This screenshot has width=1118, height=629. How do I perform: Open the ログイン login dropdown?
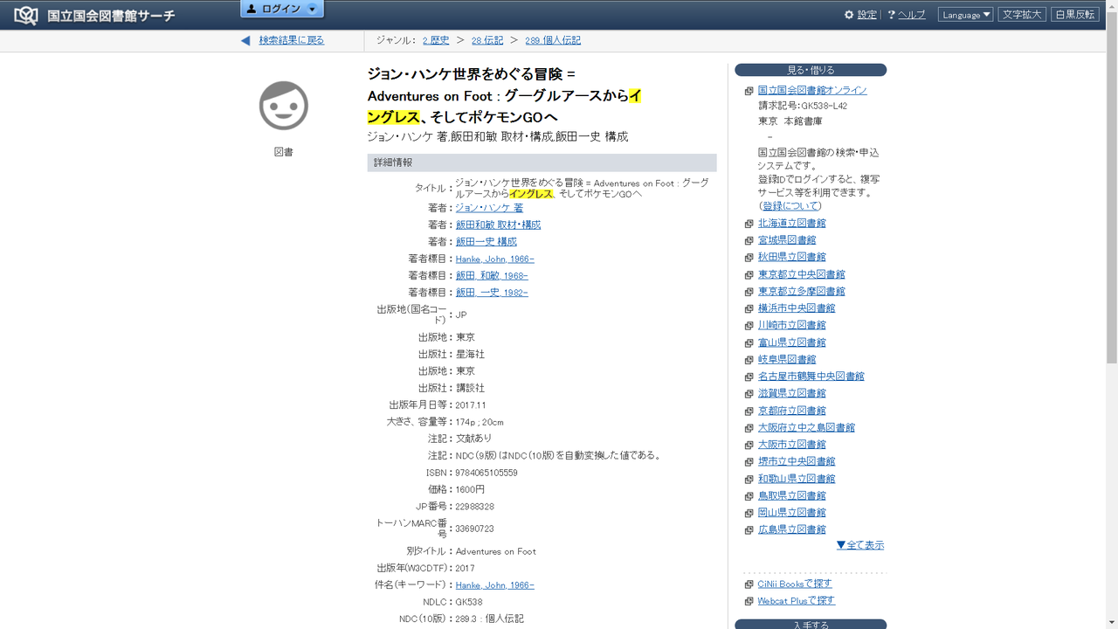coord(282,9)
